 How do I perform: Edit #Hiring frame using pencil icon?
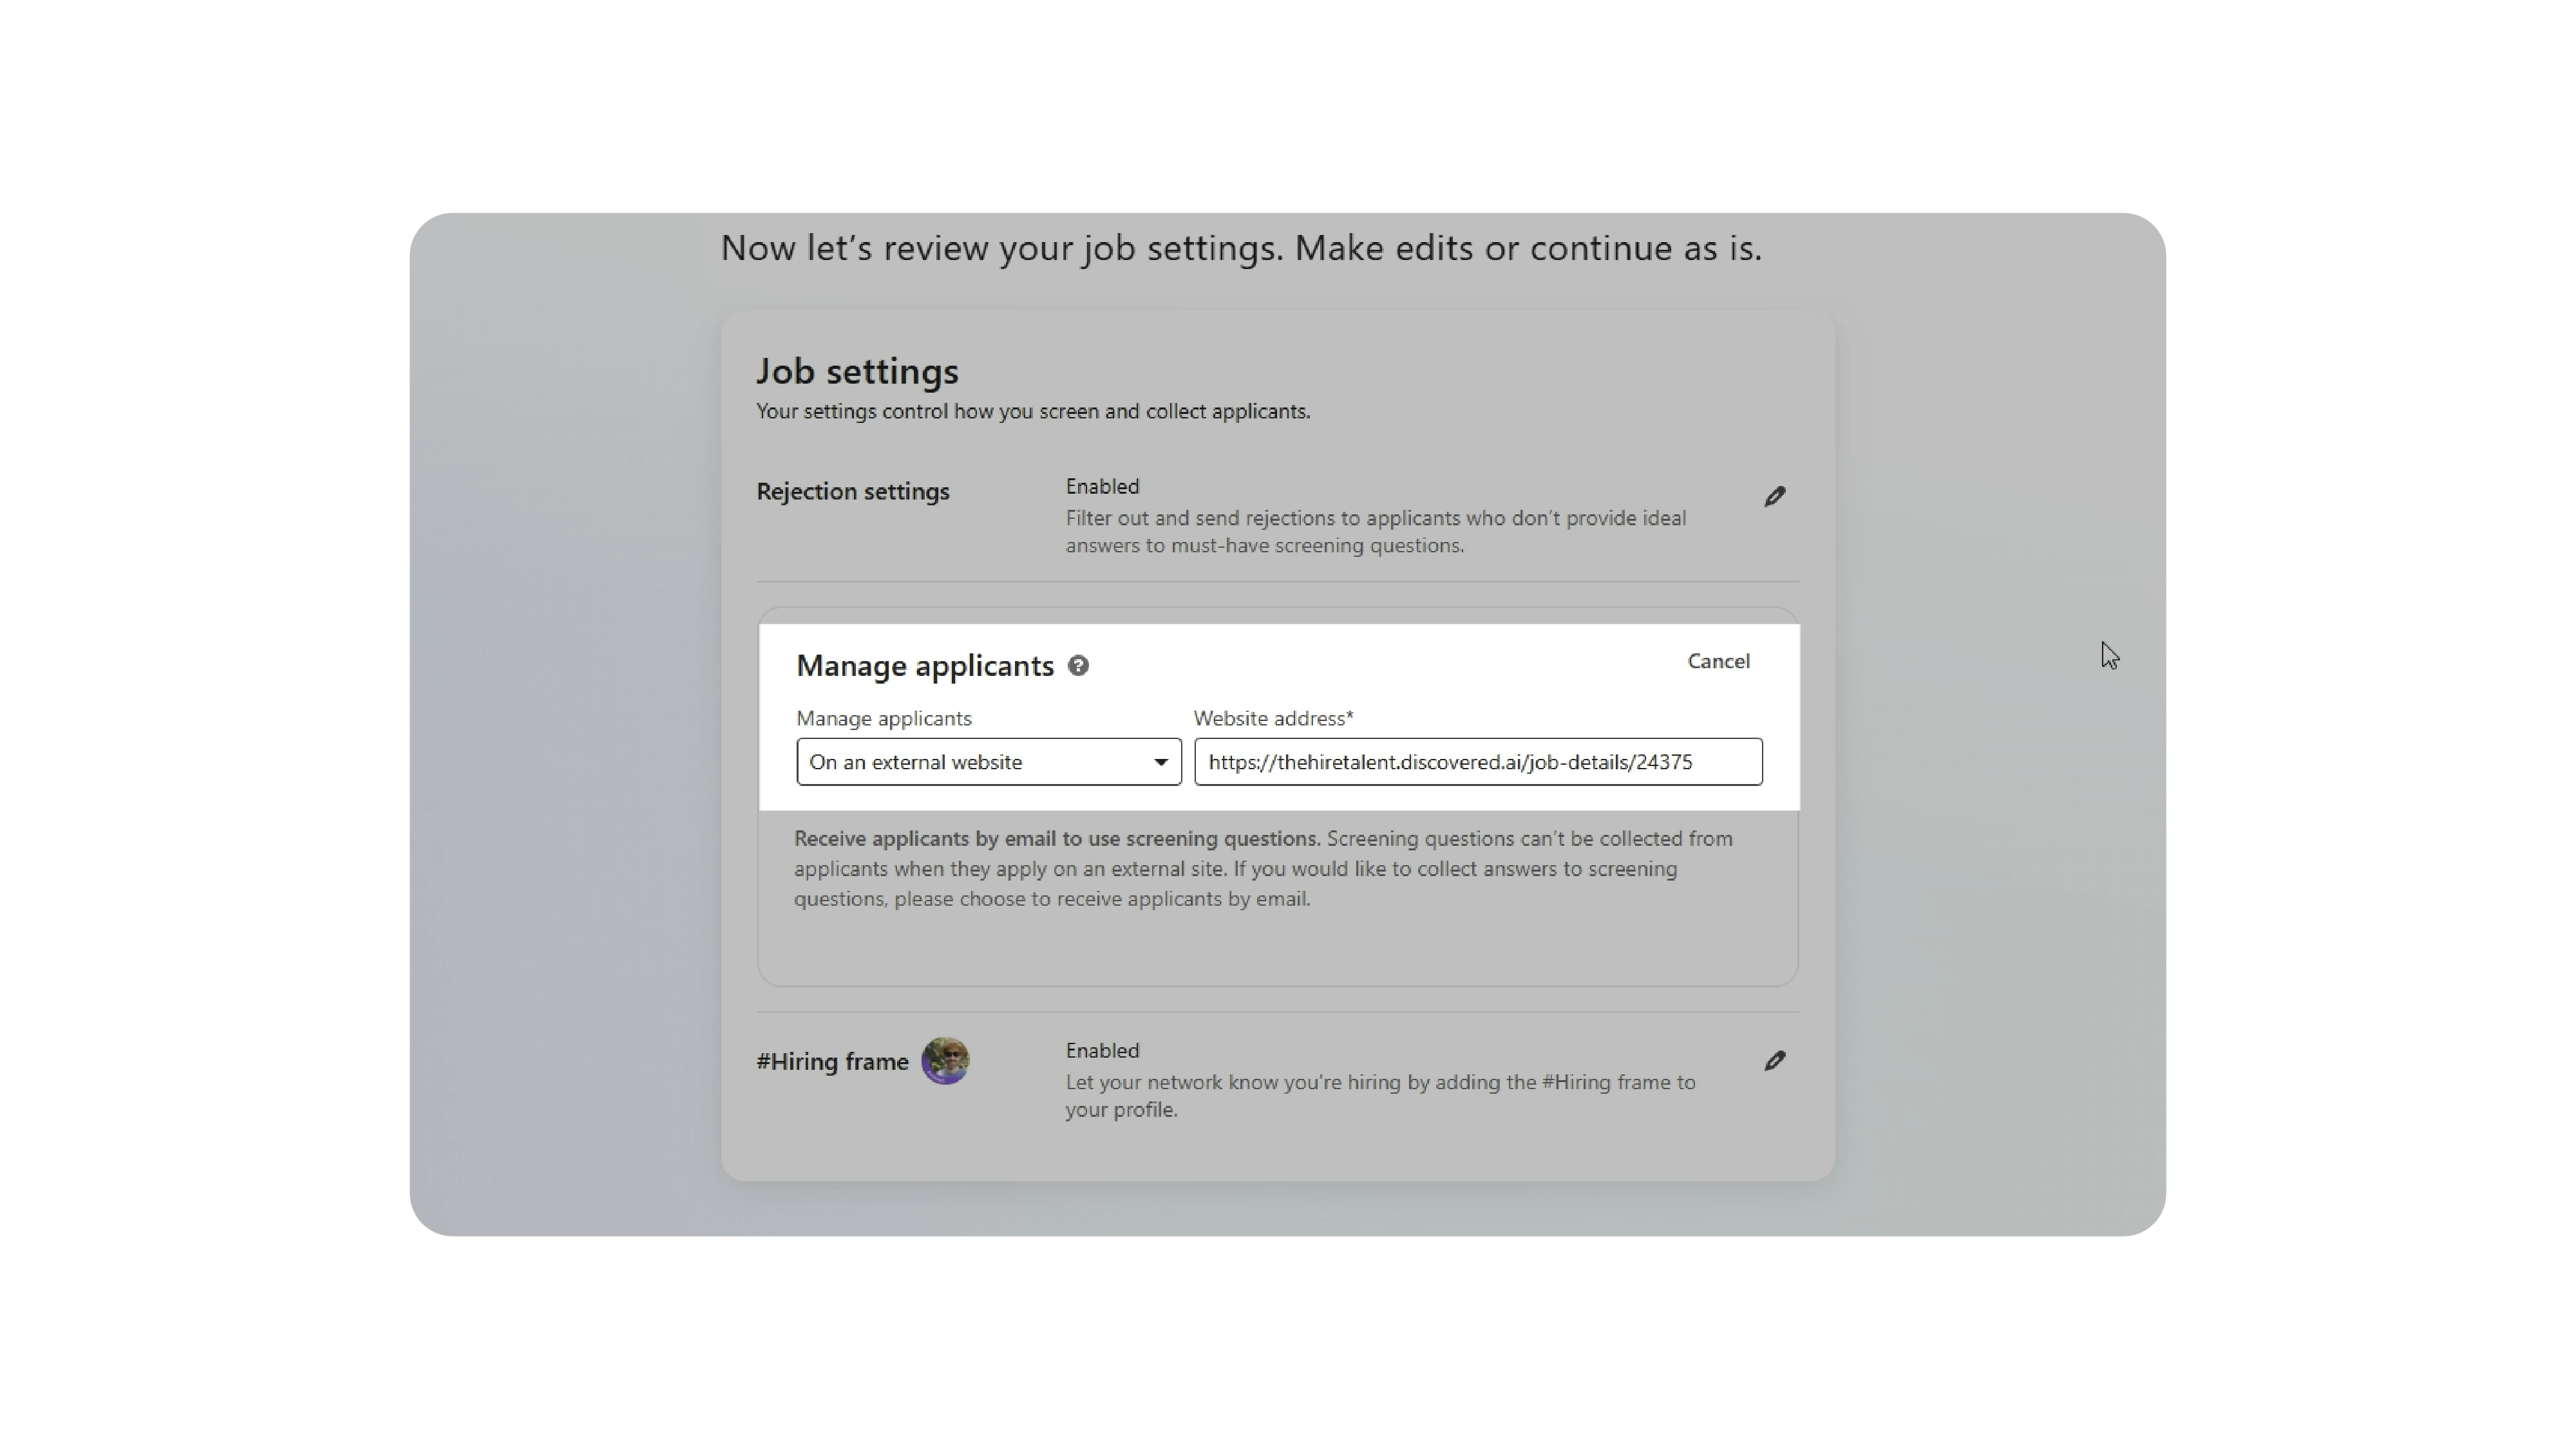click(x=1774, y=1061)
